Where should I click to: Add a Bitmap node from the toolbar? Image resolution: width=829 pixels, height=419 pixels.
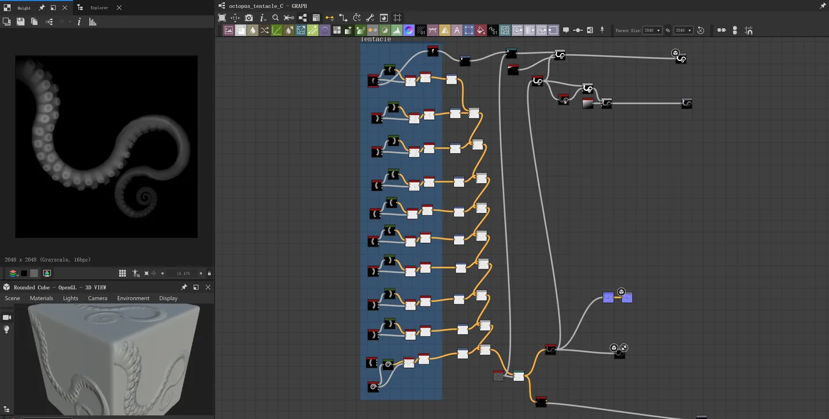[x=229, y=31]
